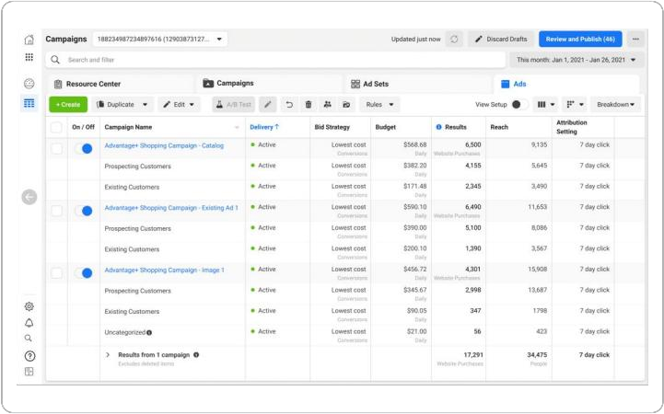Viewport: 664px width, 414px height.
Task: Click the undo arrow in the toolbar
Action: tap(289, 105)
